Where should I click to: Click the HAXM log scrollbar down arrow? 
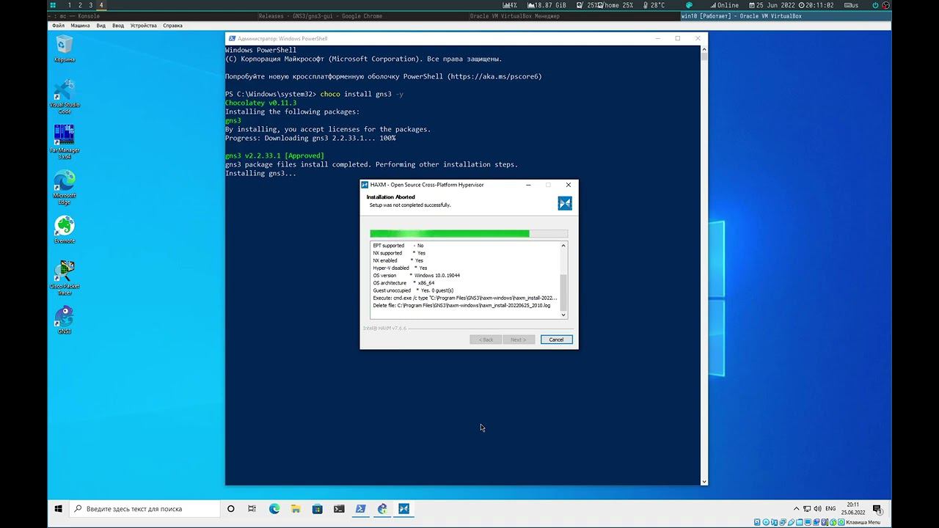563,315
